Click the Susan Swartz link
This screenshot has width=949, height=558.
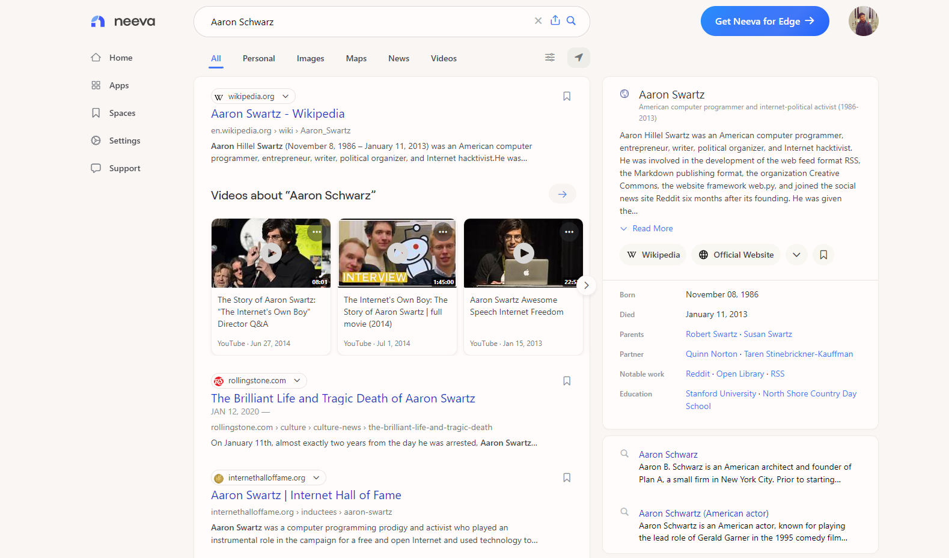768,335
